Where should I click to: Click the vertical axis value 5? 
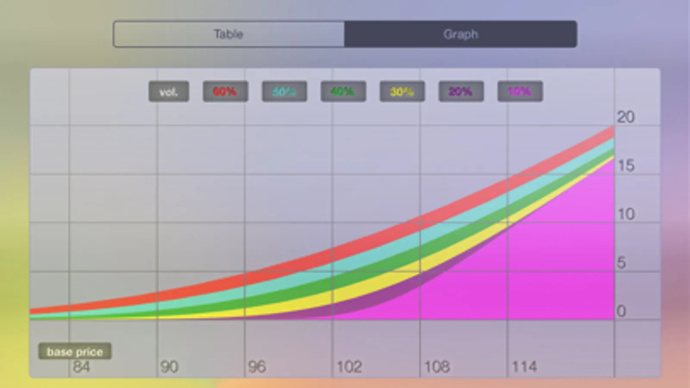tap(621, 263)
